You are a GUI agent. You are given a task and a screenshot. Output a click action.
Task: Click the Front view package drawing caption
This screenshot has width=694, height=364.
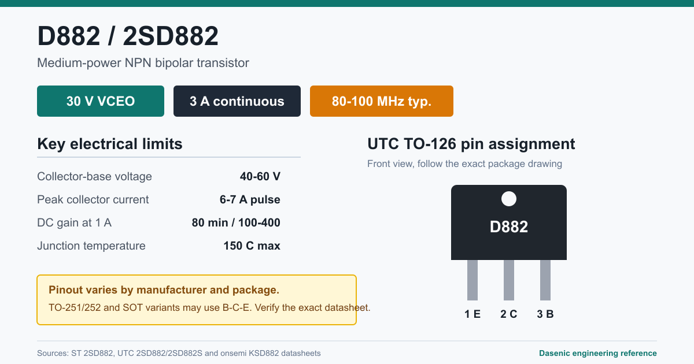pos(464,164)
